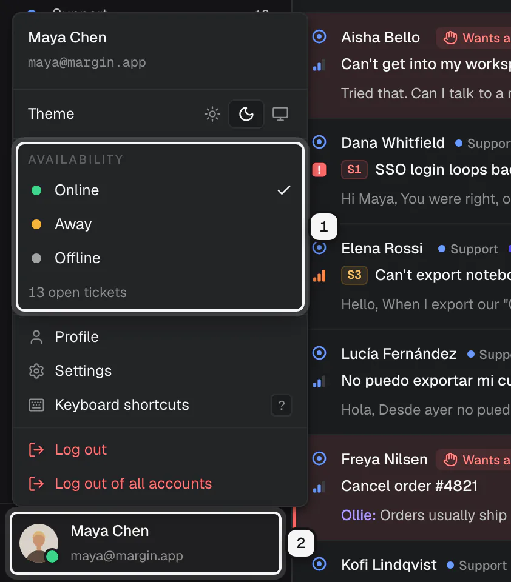This screenshot has height=582, width=511.
Task: Click Tried that. Can I talk preview
Action: coord(426,93)
